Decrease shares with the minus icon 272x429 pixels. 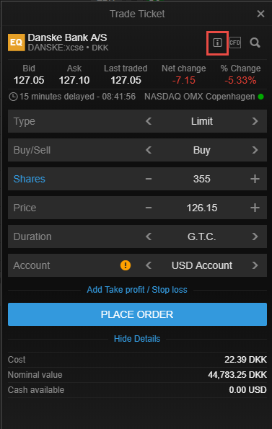point(149,179)
